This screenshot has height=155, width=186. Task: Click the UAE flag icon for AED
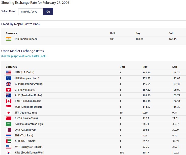pos(8,141)
